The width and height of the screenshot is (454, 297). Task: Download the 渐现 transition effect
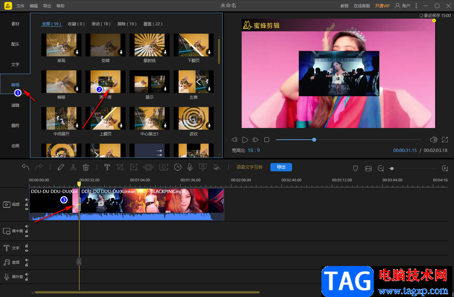click(x=77, y=52)
